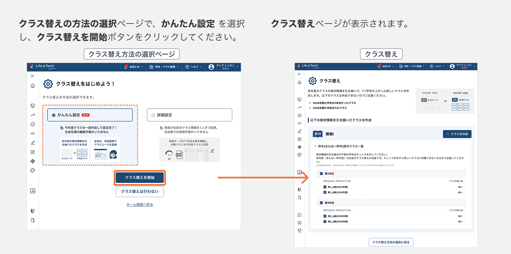Click Home icon in クラス替え page sidebar
The image size is (511, 254).
[x=299, y=82]
